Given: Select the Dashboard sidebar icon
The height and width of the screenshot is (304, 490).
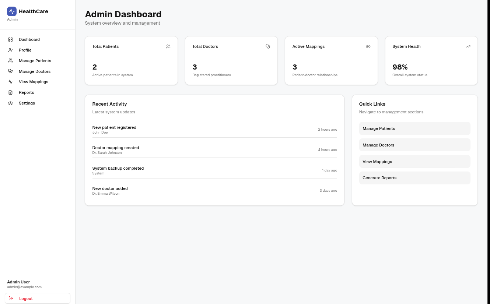Looking at the screenshot, I should [x=10, y=39].
